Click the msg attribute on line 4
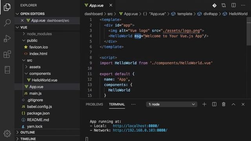Screen dimensions: 251x141 (138, 36)
